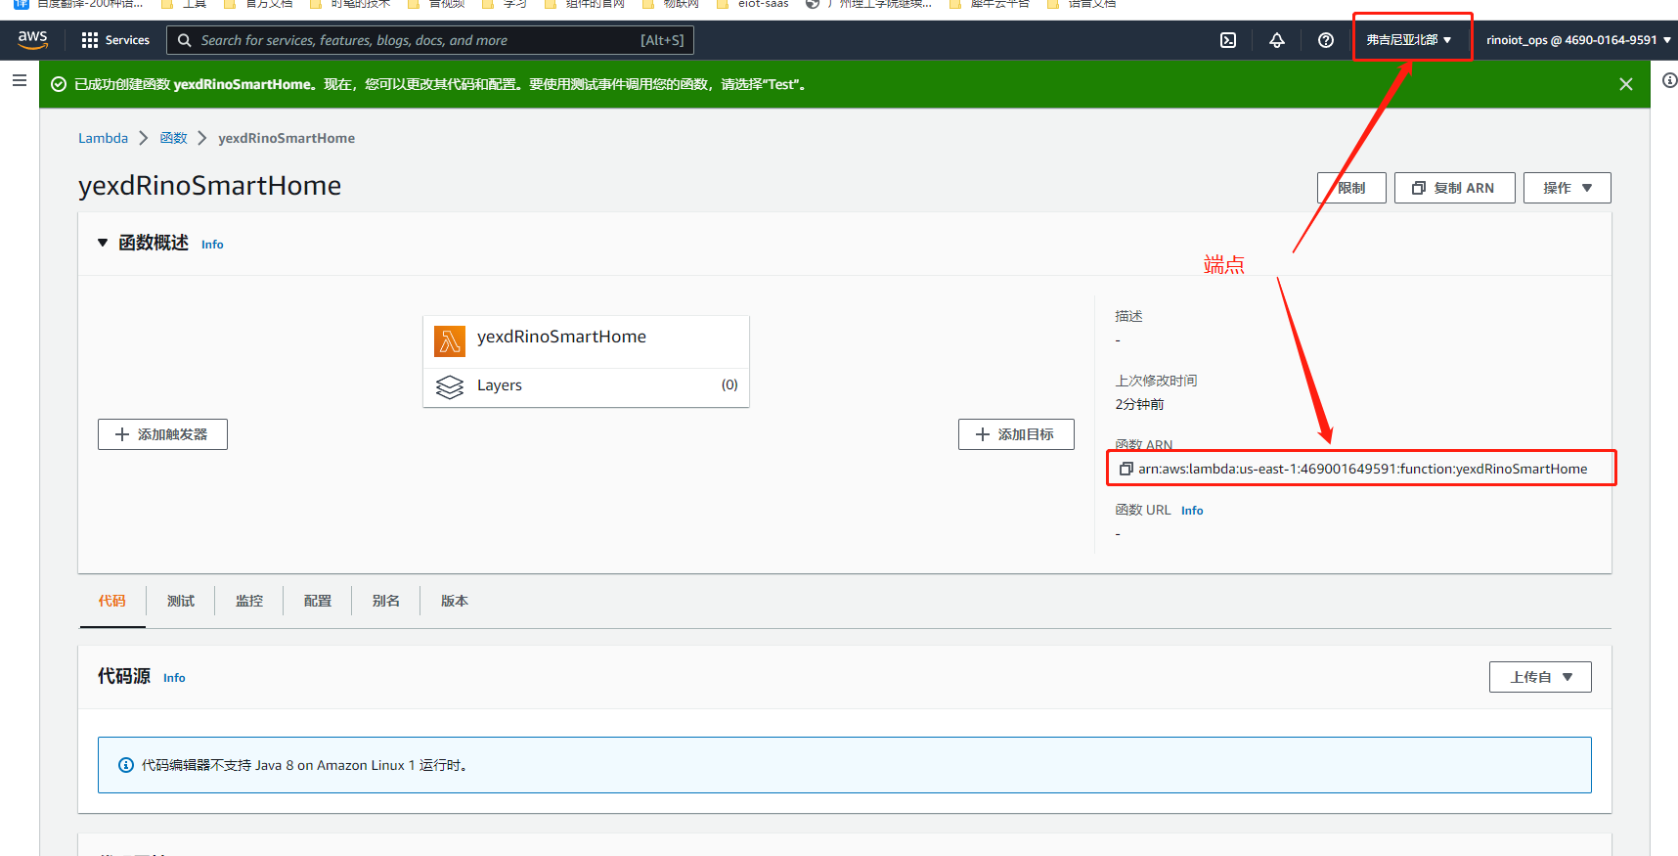This screenshot has width=1678, height=856.
Task: Click 添加触发器 button
Action: [x=162, y=434]
